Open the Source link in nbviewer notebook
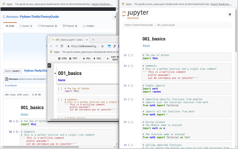The height and width of the screenshot is (149, 238). tap(146, 45)
